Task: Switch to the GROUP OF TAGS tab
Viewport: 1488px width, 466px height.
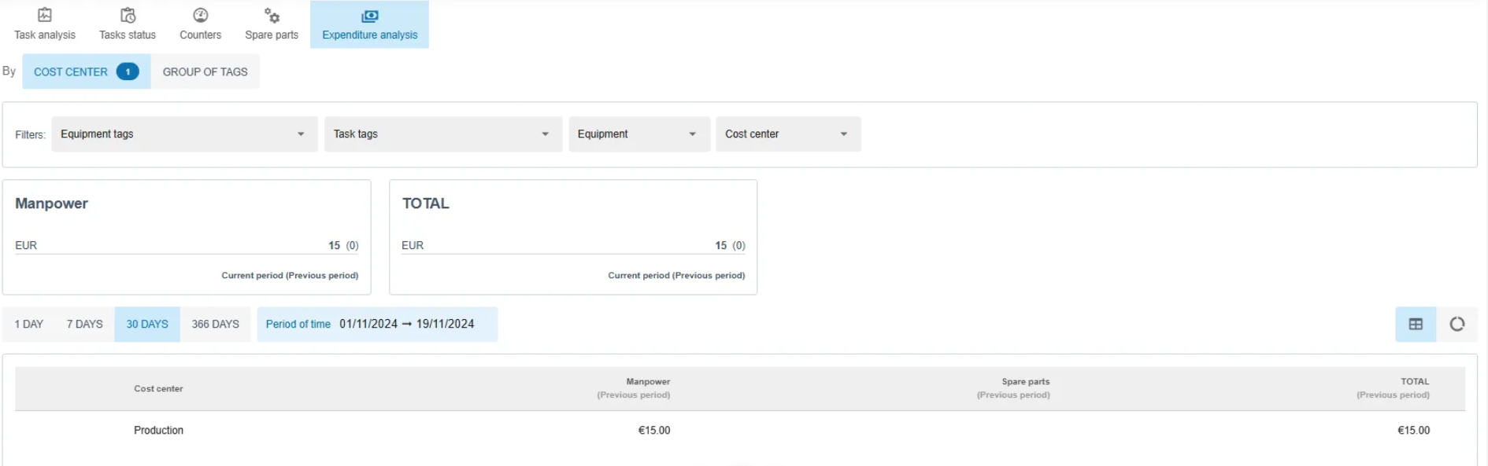Action: coord(205,72)
